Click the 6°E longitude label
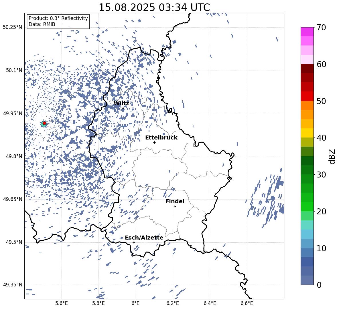Viewport: 339px width, 309px height. [x=135, y=303]
